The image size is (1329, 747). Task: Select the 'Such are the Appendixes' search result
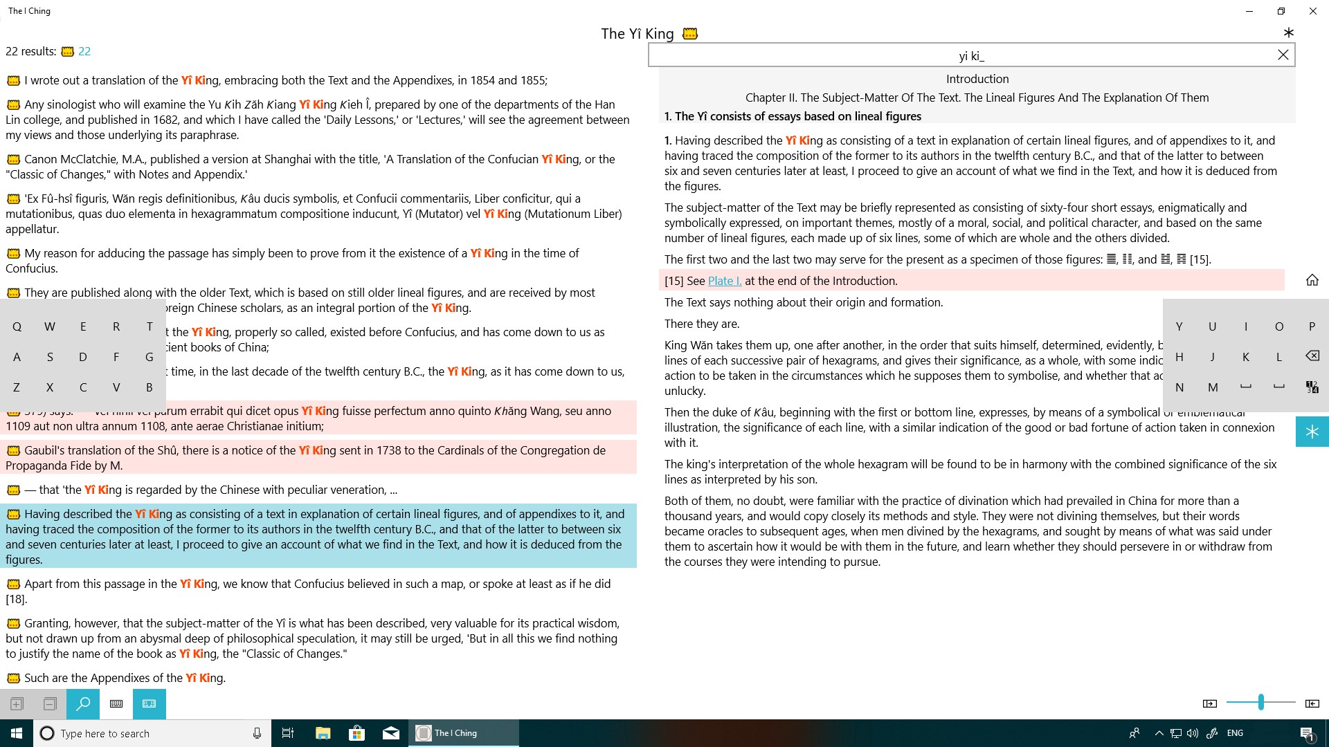[125, 678]
